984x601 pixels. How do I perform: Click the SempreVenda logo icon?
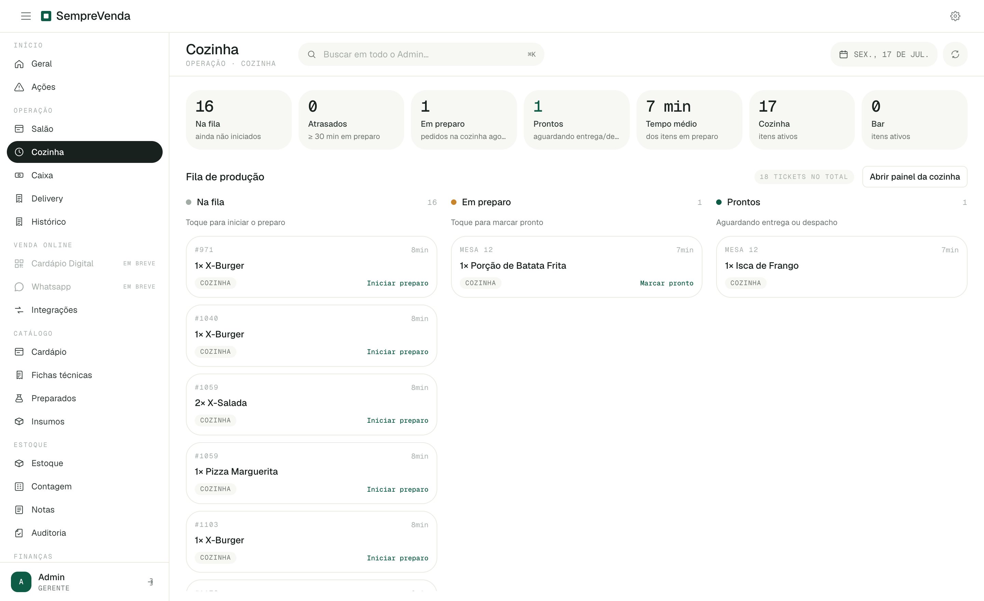(46, 16)
